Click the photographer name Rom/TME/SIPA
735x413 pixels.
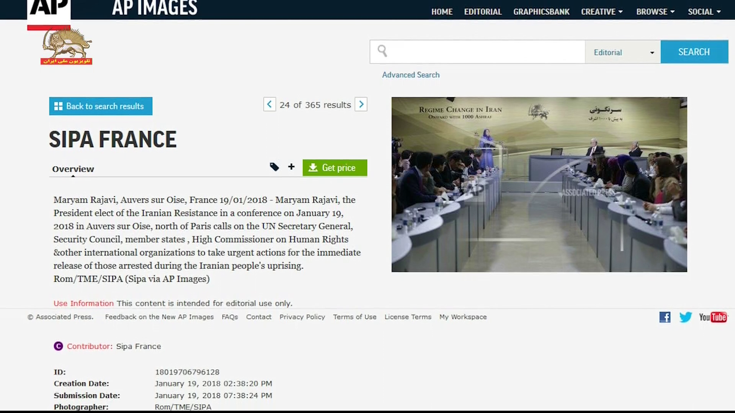pyautogui.click(x=183, y=407)
